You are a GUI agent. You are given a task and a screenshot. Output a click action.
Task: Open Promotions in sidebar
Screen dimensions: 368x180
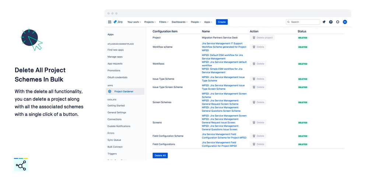[114, 71]
